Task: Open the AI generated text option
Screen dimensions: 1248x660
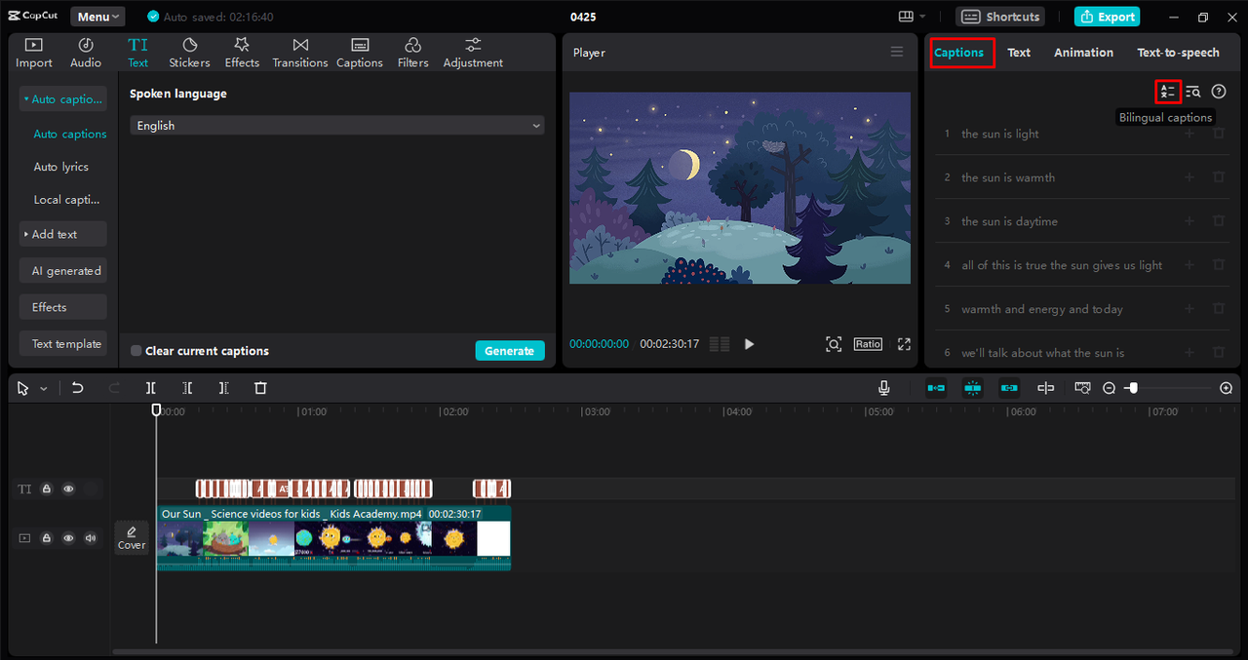Action: point(62,271)
